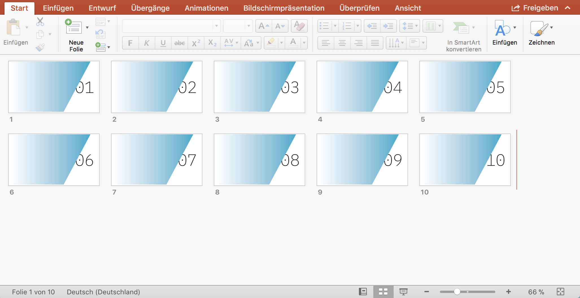
Task: Apply font color A swatch
Action: pos(293,43)
